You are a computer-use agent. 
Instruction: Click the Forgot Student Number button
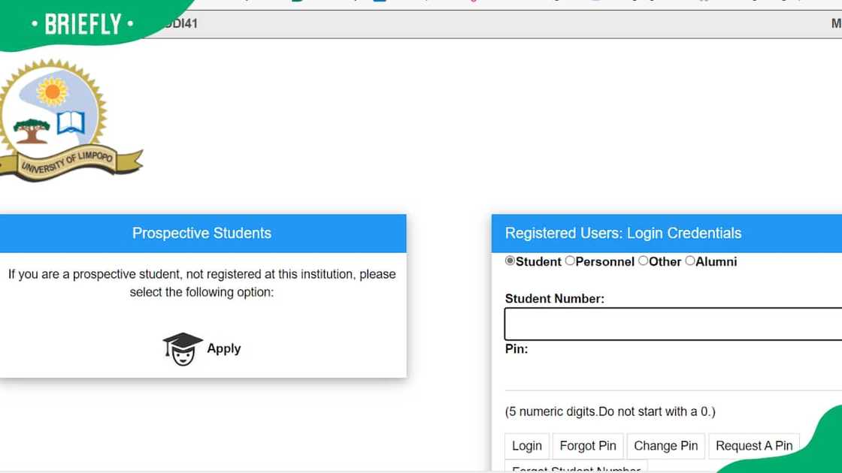[x=576, y=468]
